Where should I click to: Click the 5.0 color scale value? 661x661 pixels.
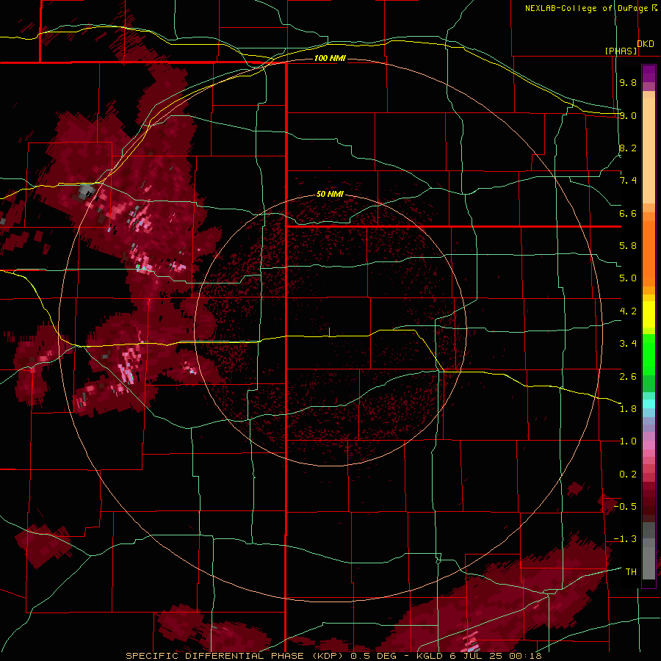(x=628, y=278)
